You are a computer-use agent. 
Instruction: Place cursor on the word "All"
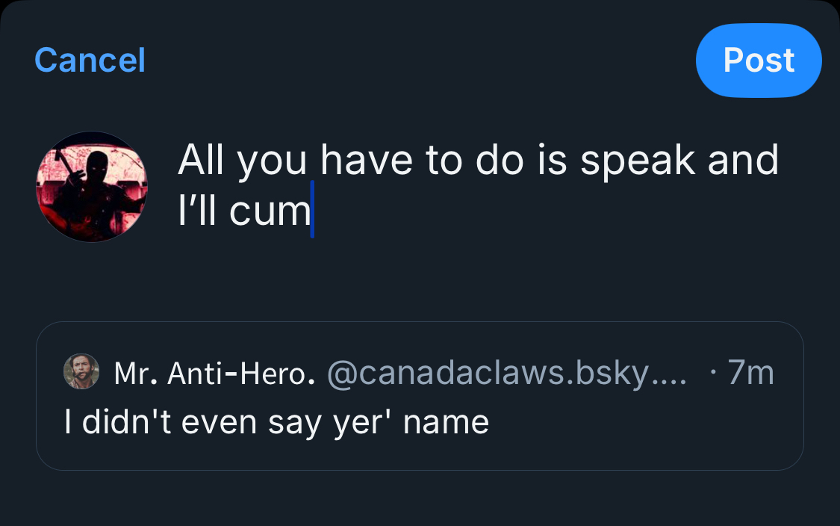tap(202, 159)
